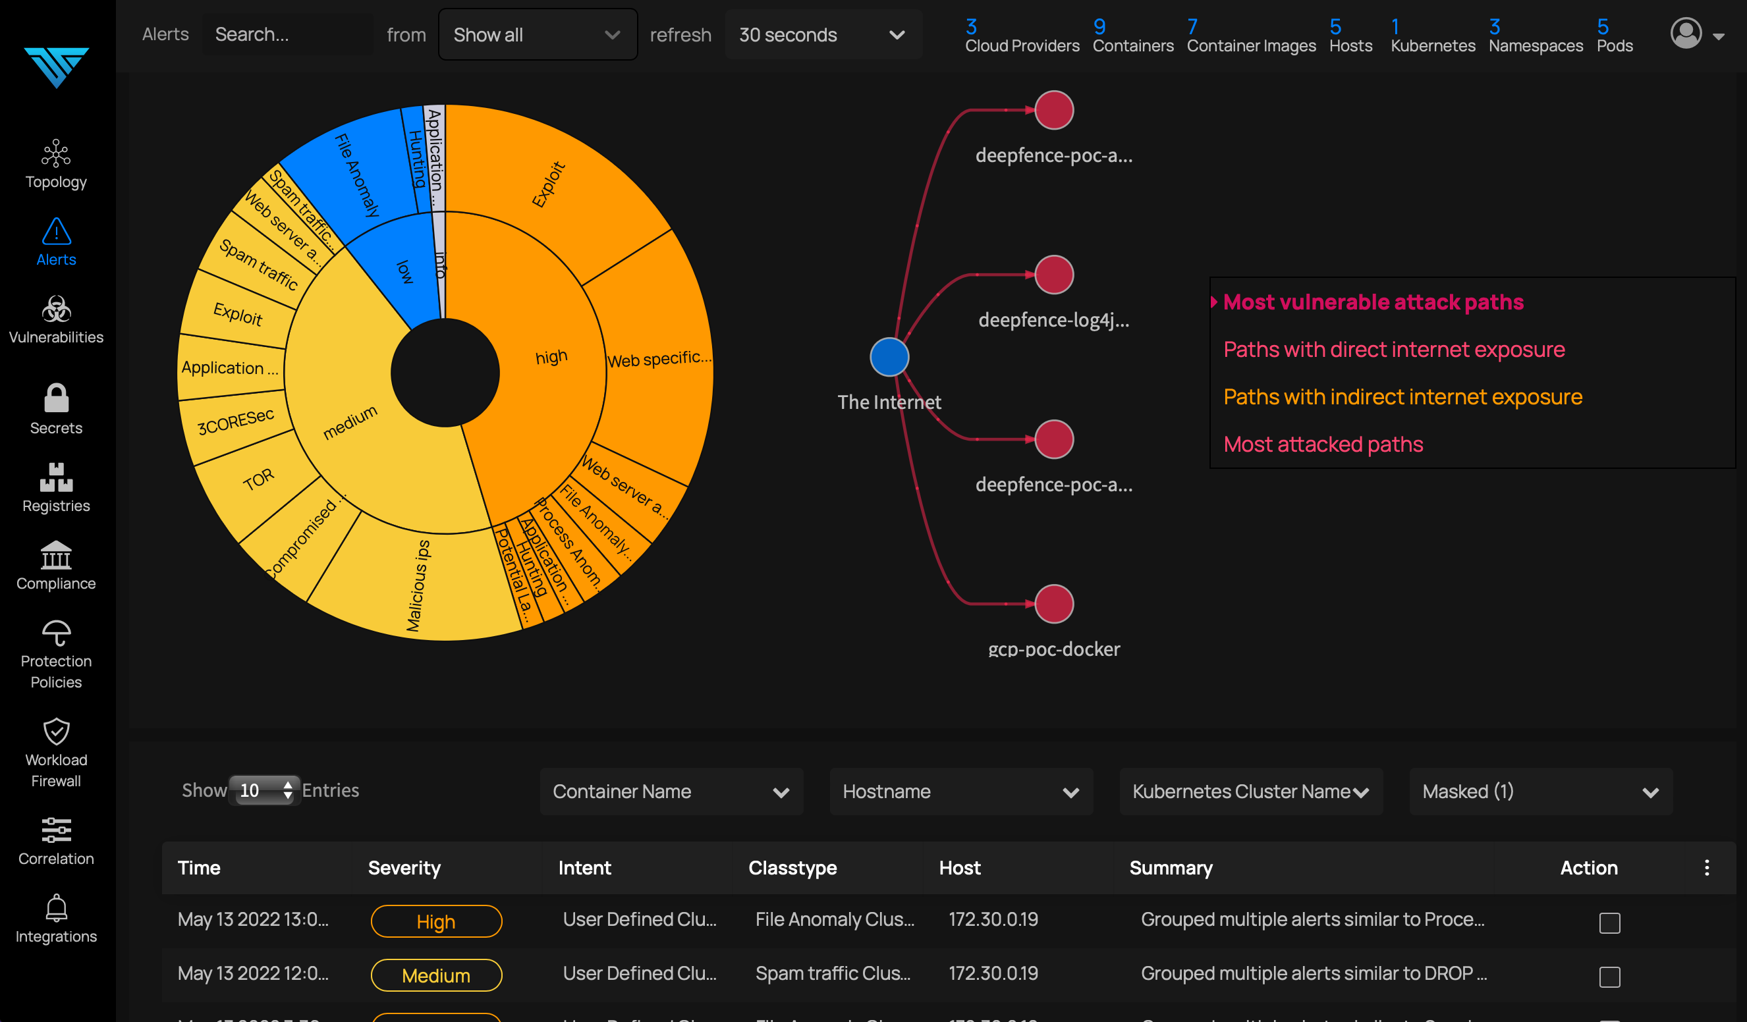
Task: Open the Protection Policies umbrella icon
Action: point(56,633)
